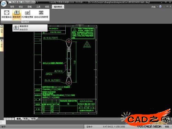Open the CAXA application menu orb
Image resolution: width=172 pixels, height=129 pixels.
pyautogui.click(x=4, y=4)
